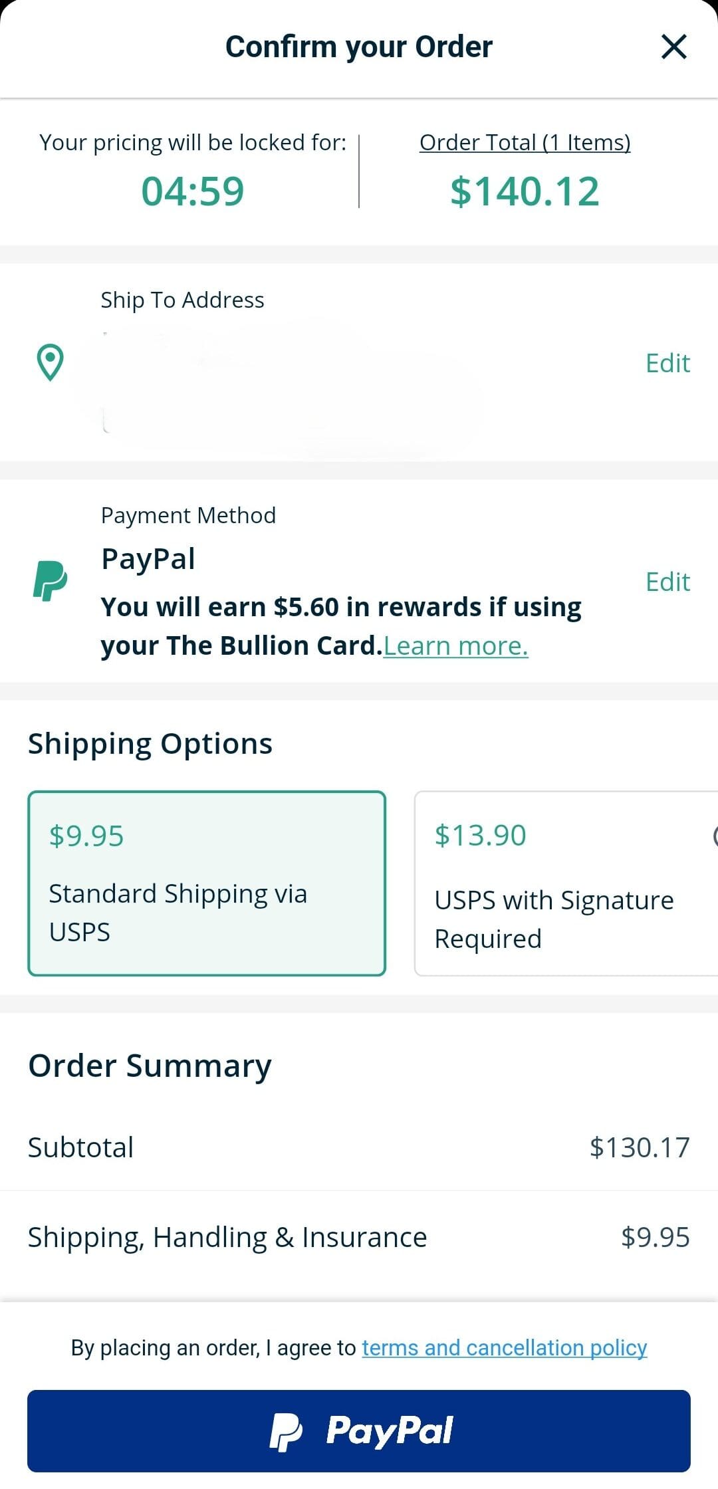718x1489 pixels.
Task: Click the PayPal payment method icon
Action: pos(50,581)
